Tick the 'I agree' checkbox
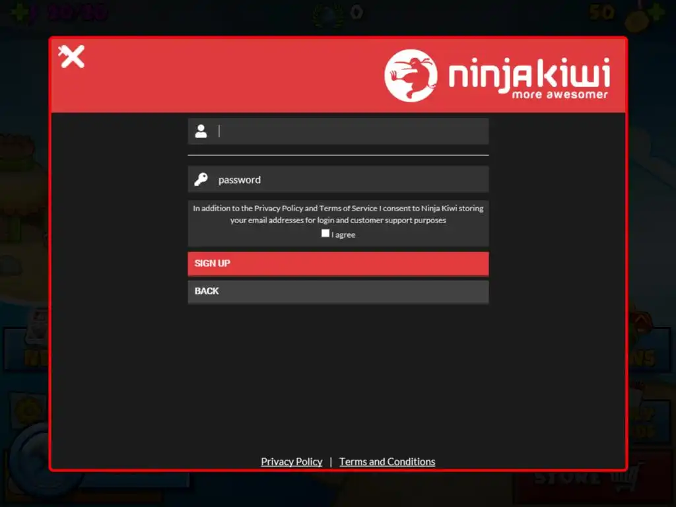 [325, 233]
